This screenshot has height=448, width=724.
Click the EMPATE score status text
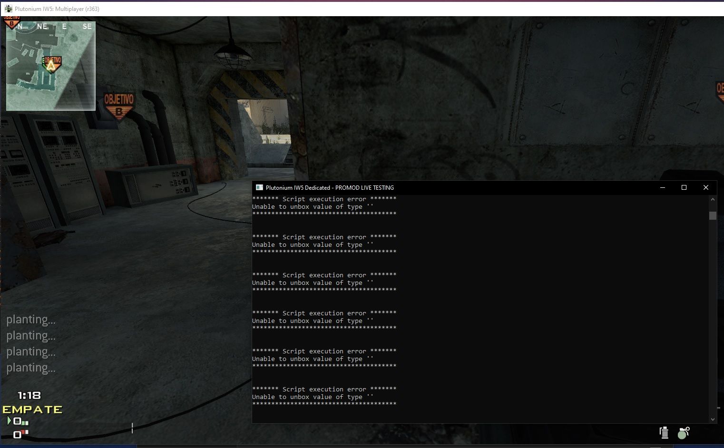click(32, 409)
